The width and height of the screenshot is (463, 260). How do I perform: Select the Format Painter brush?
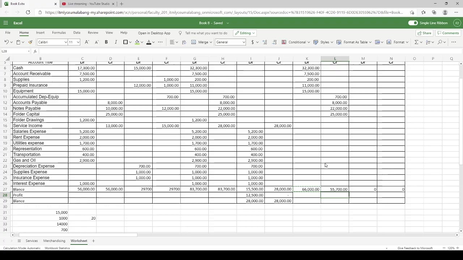(30, 42)
